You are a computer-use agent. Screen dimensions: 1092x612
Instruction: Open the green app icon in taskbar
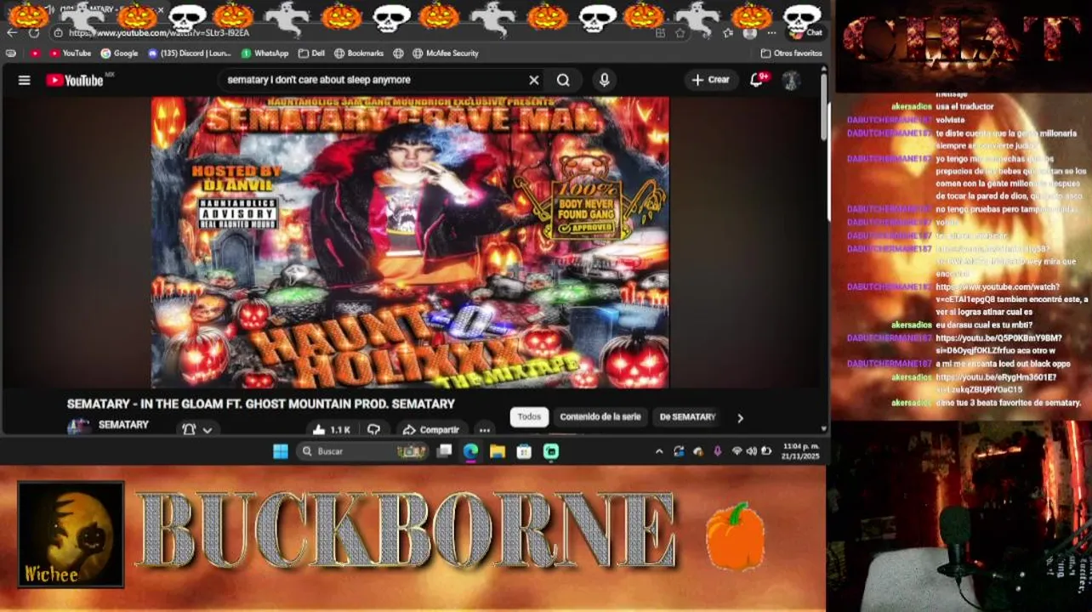[551, 451]
